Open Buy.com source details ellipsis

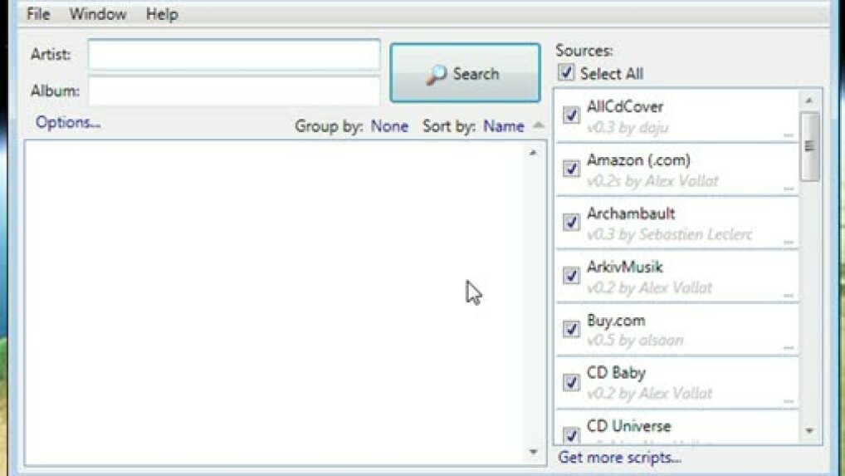point(788,347)
